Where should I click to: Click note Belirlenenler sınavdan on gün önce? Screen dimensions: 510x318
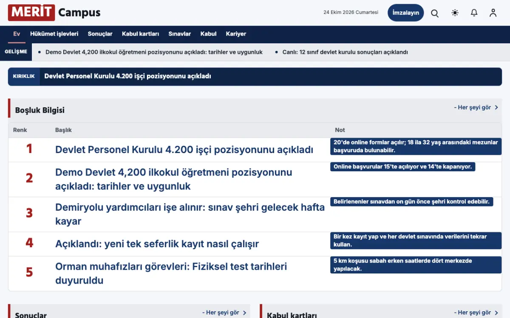(411, 202)
